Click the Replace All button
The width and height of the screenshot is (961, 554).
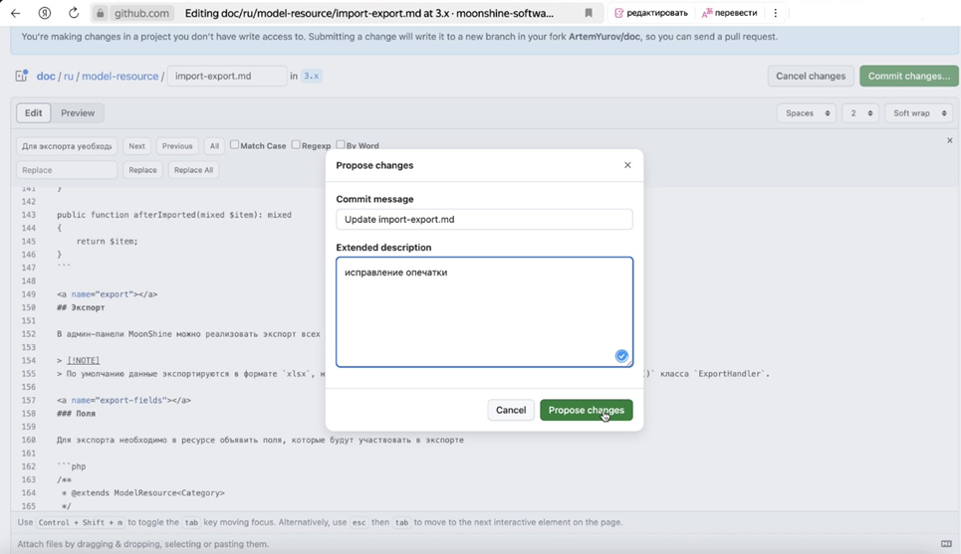click(x=193, y=169)
